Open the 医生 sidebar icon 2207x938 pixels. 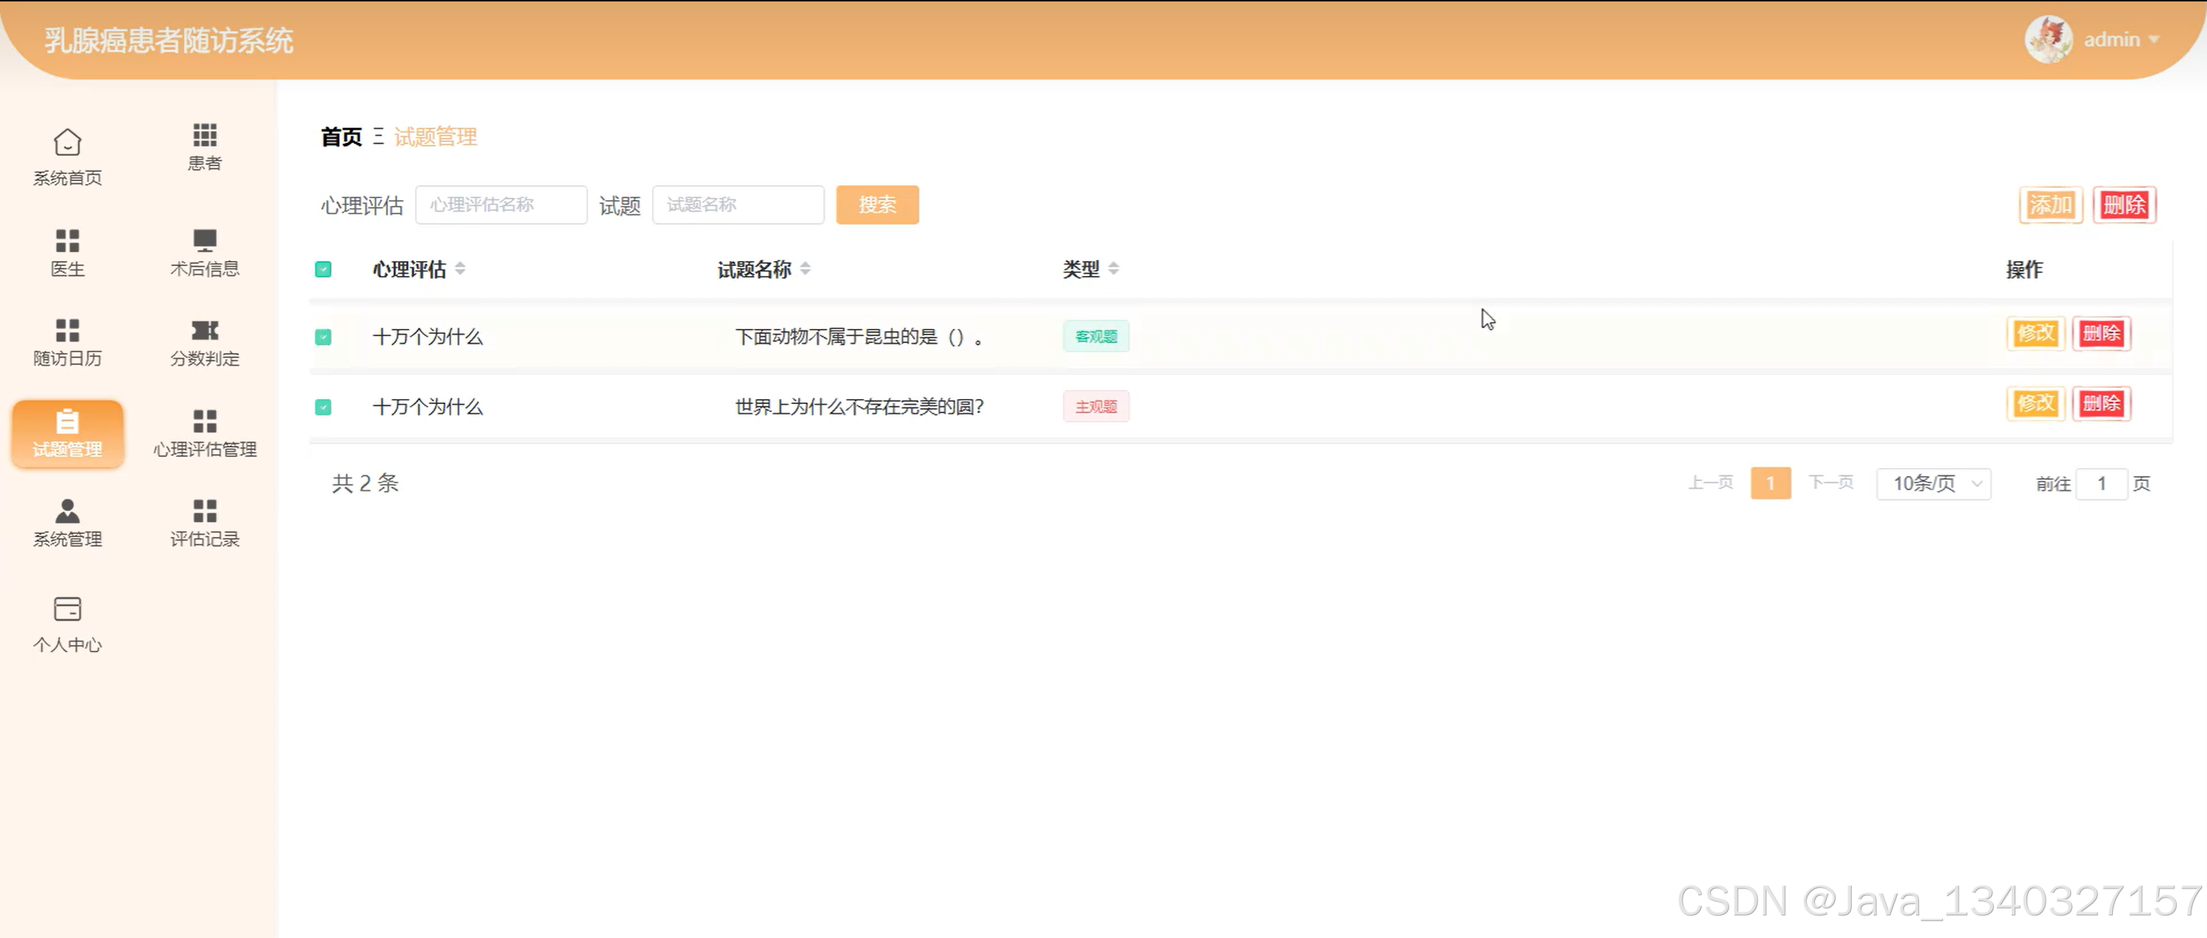[x=67, y=241]
